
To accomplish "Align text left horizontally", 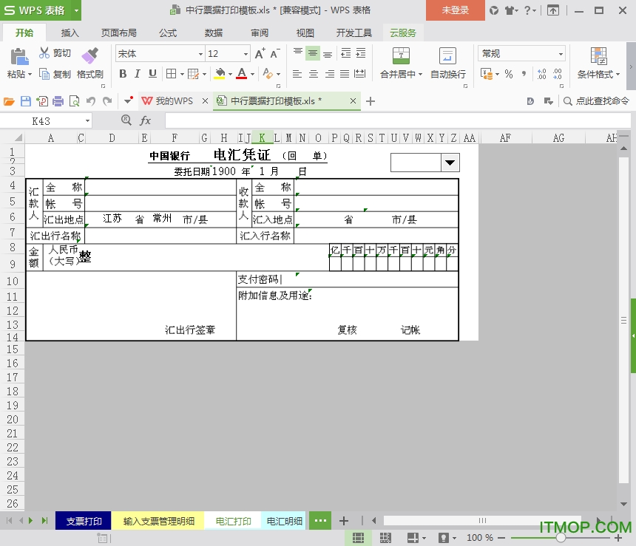I will (297, 74).
